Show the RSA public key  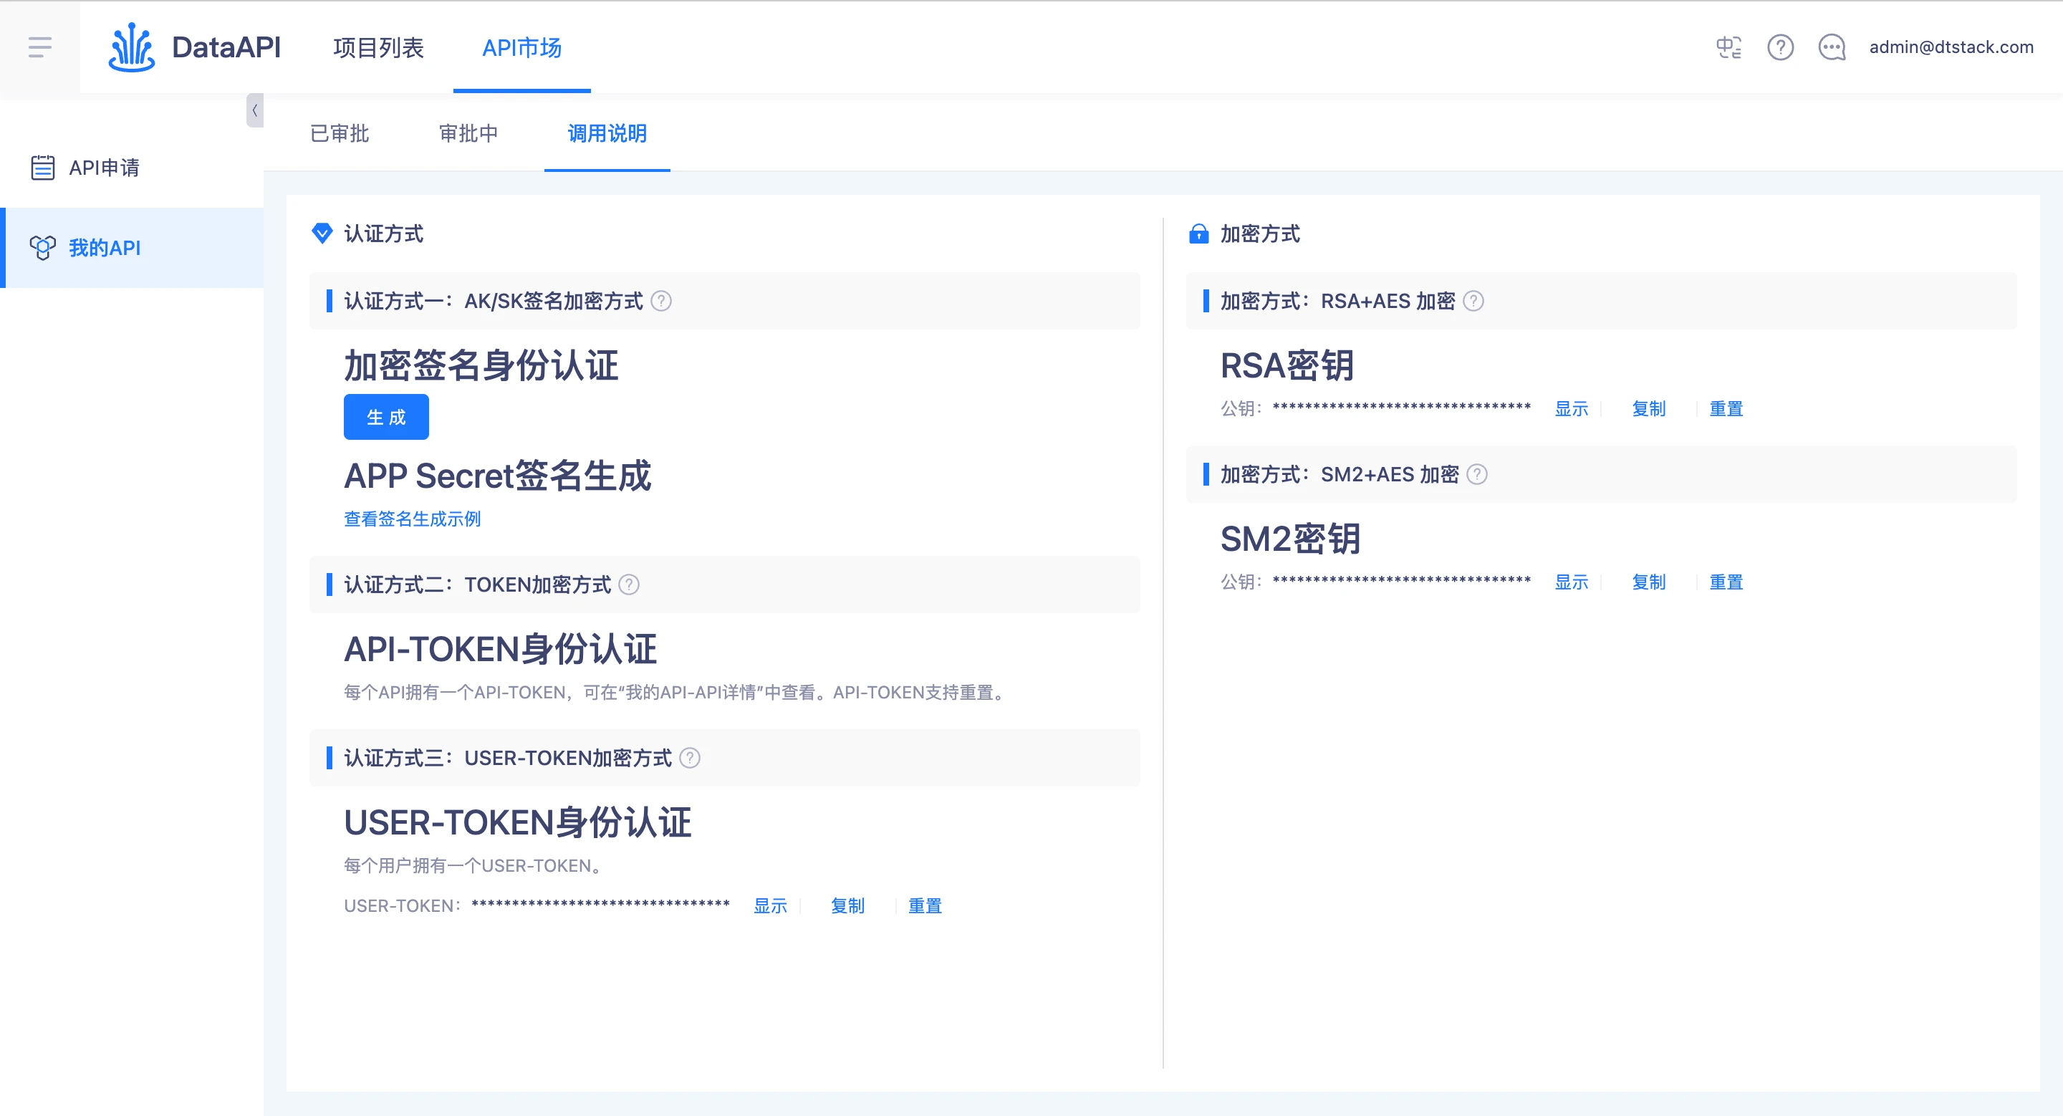[1572, 408]
